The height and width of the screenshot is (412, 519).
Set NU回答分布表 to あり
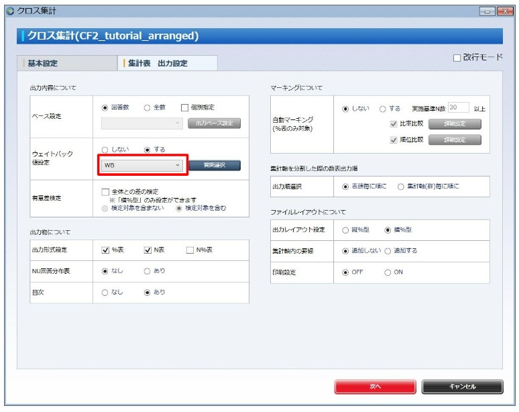pyautogui.click(x=148, y=271)
